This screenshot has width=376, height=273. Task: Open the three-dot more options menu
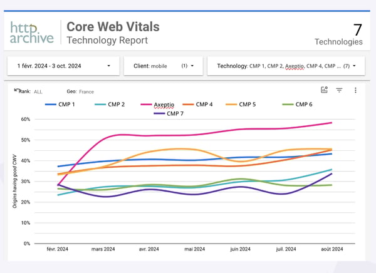(355, 90)
